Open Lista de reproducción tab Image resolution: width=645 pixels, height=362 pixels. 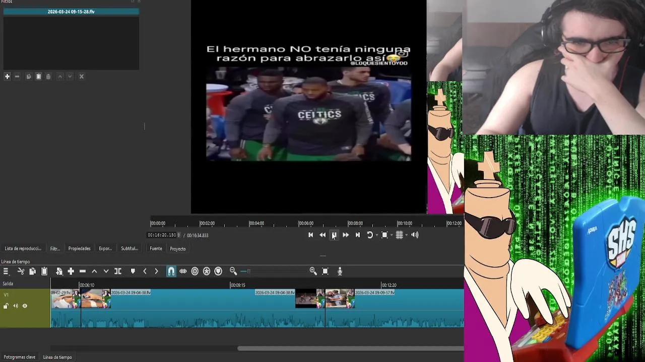(23, 249)
